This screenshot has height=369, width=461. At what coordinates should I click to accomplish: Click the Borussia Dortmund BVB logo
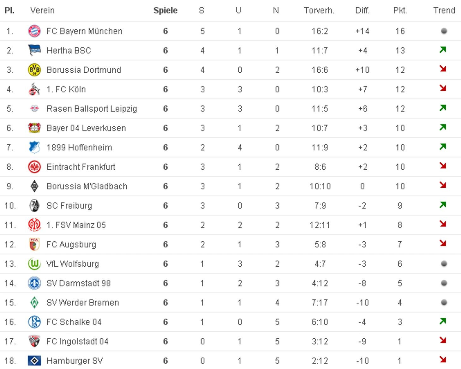click(34, 70)
